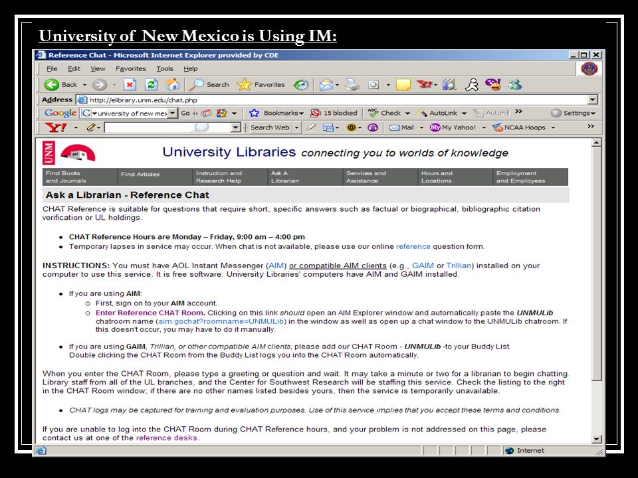Click the Trillian link in the instructions

(459, 266)
